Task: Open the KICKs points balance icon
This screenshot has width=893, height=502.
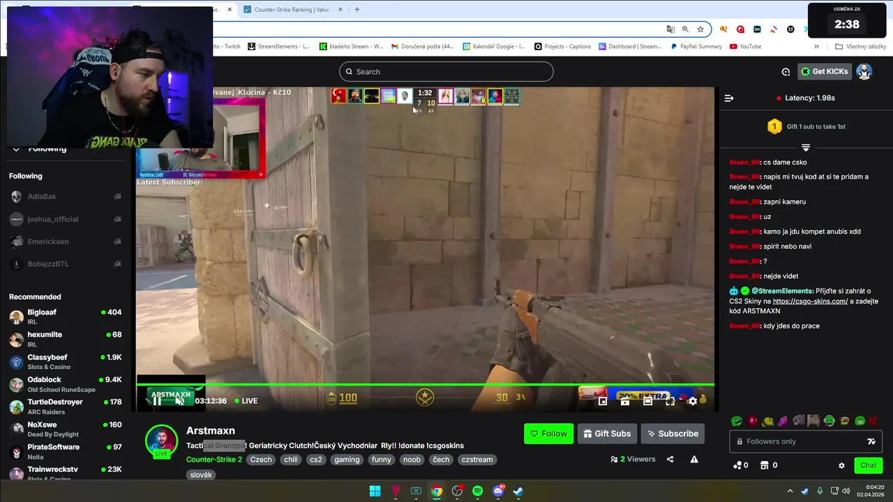Action: click(x=737, y=465)
